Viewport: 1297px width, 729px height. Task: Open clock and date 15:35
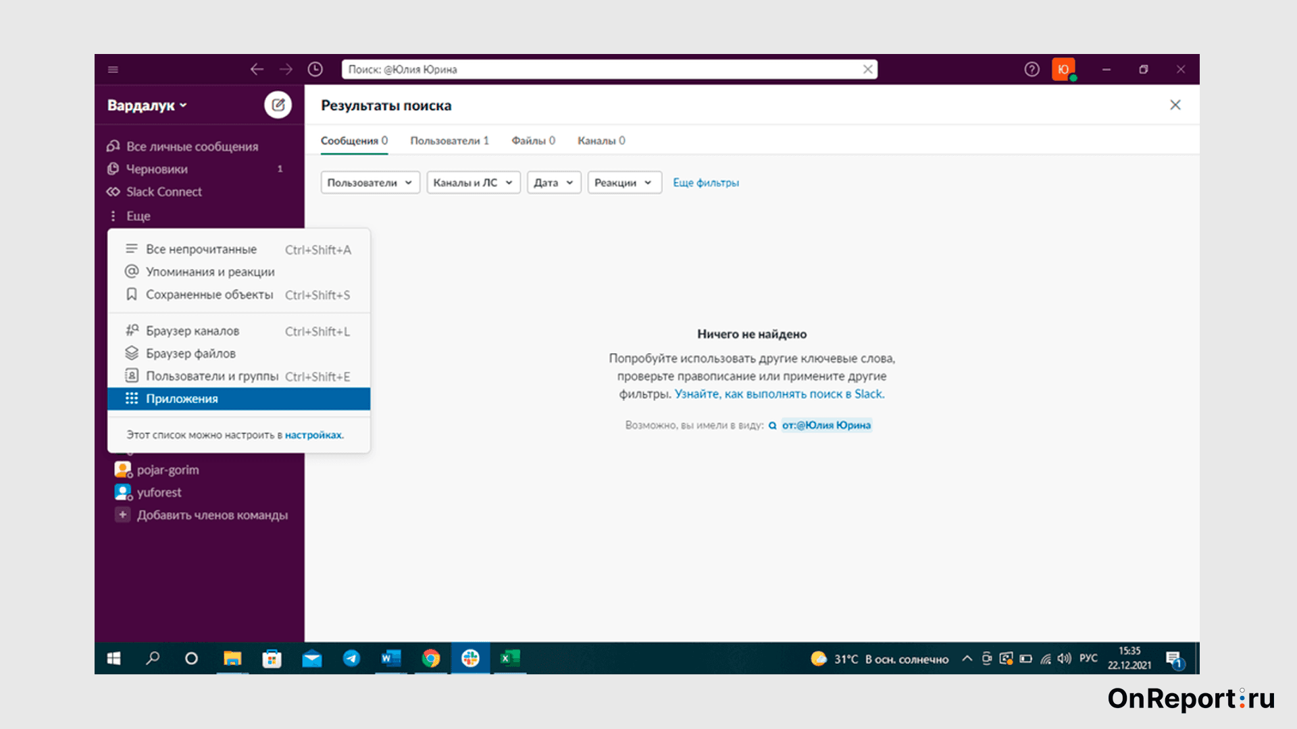point(1129,658)
